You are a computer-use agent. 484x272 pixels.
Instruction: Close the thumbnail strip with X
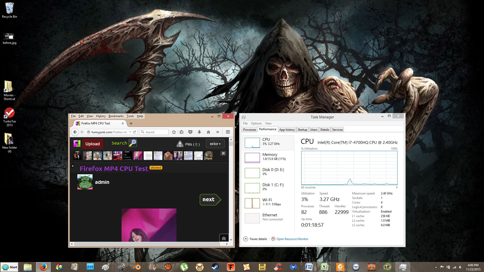pyautogui.click(x=223, y=153)
